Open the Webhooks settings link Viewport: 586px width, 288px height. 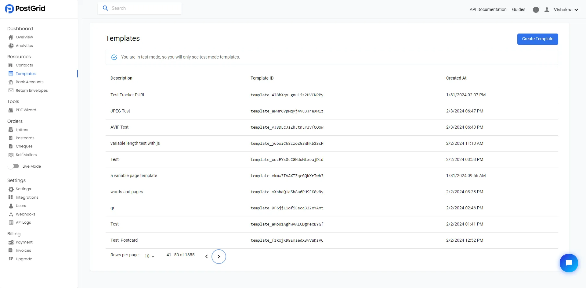click(x=25, y=214)
